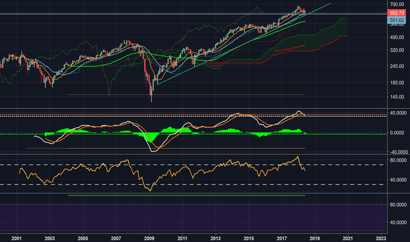
Task: Click the 2017 year label on the time axis
Action: click(282, 238)
